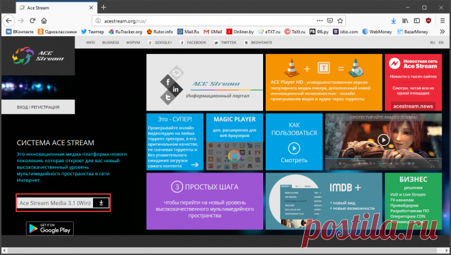Open Это - СУПЕР! tile arrow
Screen dimensions: 451x255
(x=195, y=164)
